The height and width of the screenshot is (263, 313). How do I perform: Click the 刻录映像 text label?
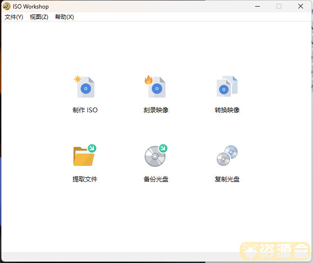pos(156,110)
